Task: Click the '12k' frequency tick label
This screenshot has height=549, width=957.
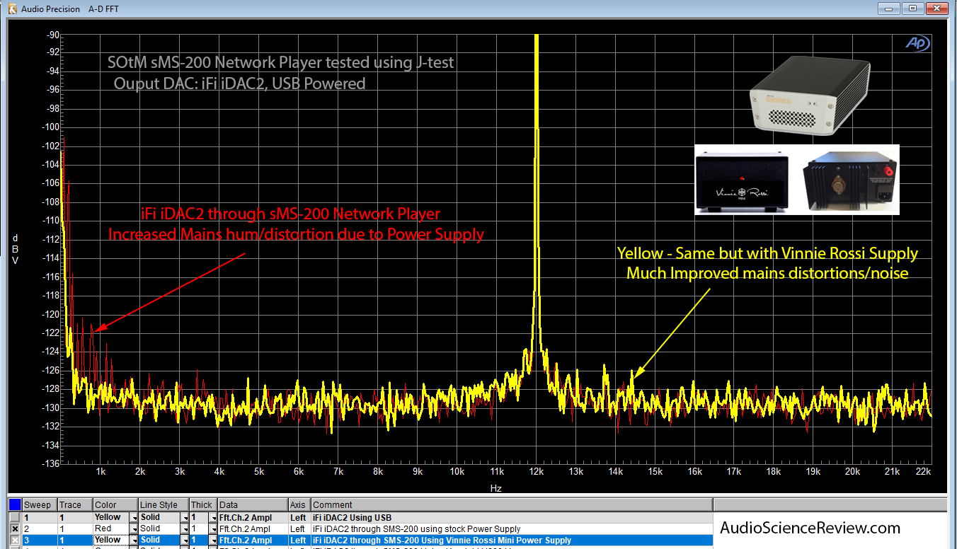Action: pos(537,471)
